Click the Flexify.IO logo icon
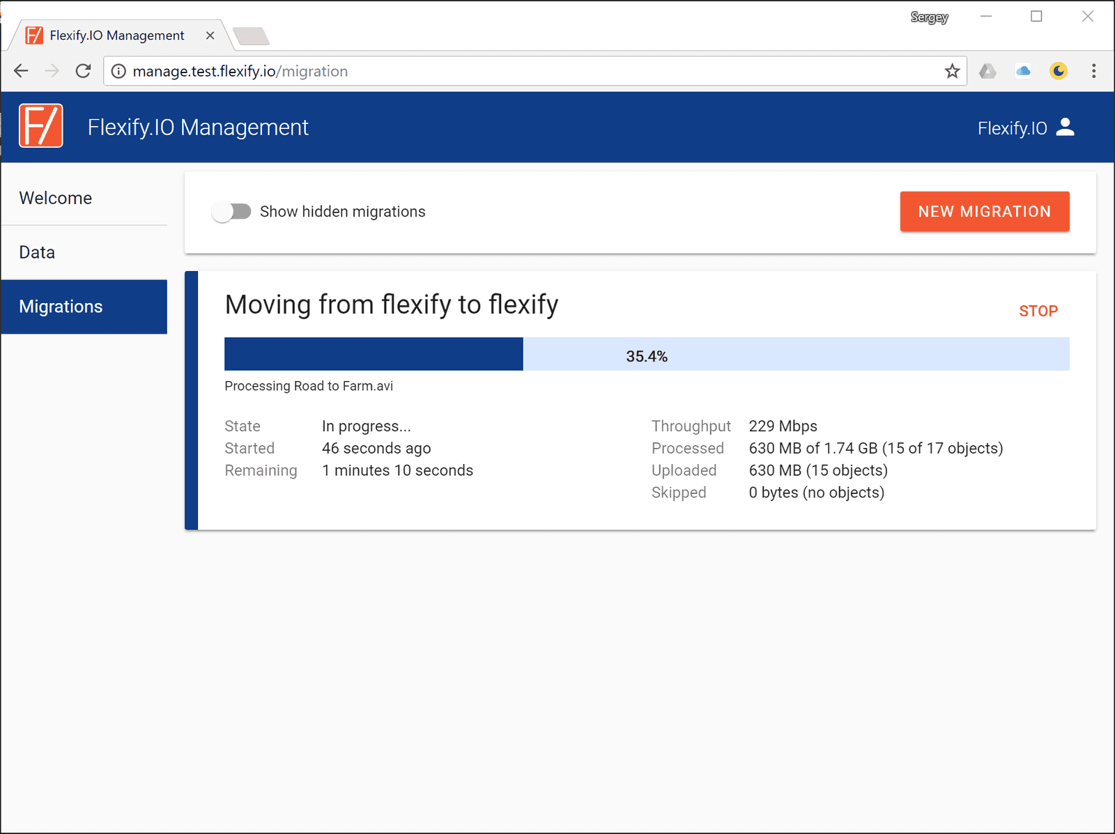Screen dimensions: 1115x834 pyautogui.click(x=40, y=126)
